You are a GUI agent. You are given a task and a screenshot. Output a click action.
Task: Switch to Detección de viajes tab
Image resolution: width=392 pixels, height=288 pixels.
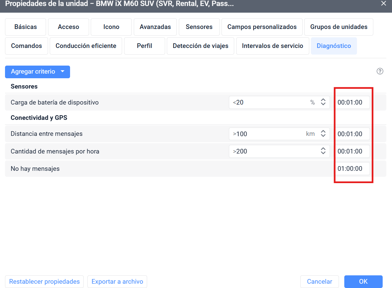point(201,46)
